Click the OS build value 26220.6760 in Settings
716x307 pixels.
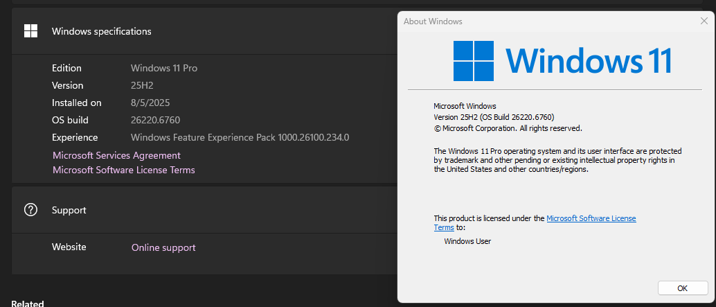point(155,120)
